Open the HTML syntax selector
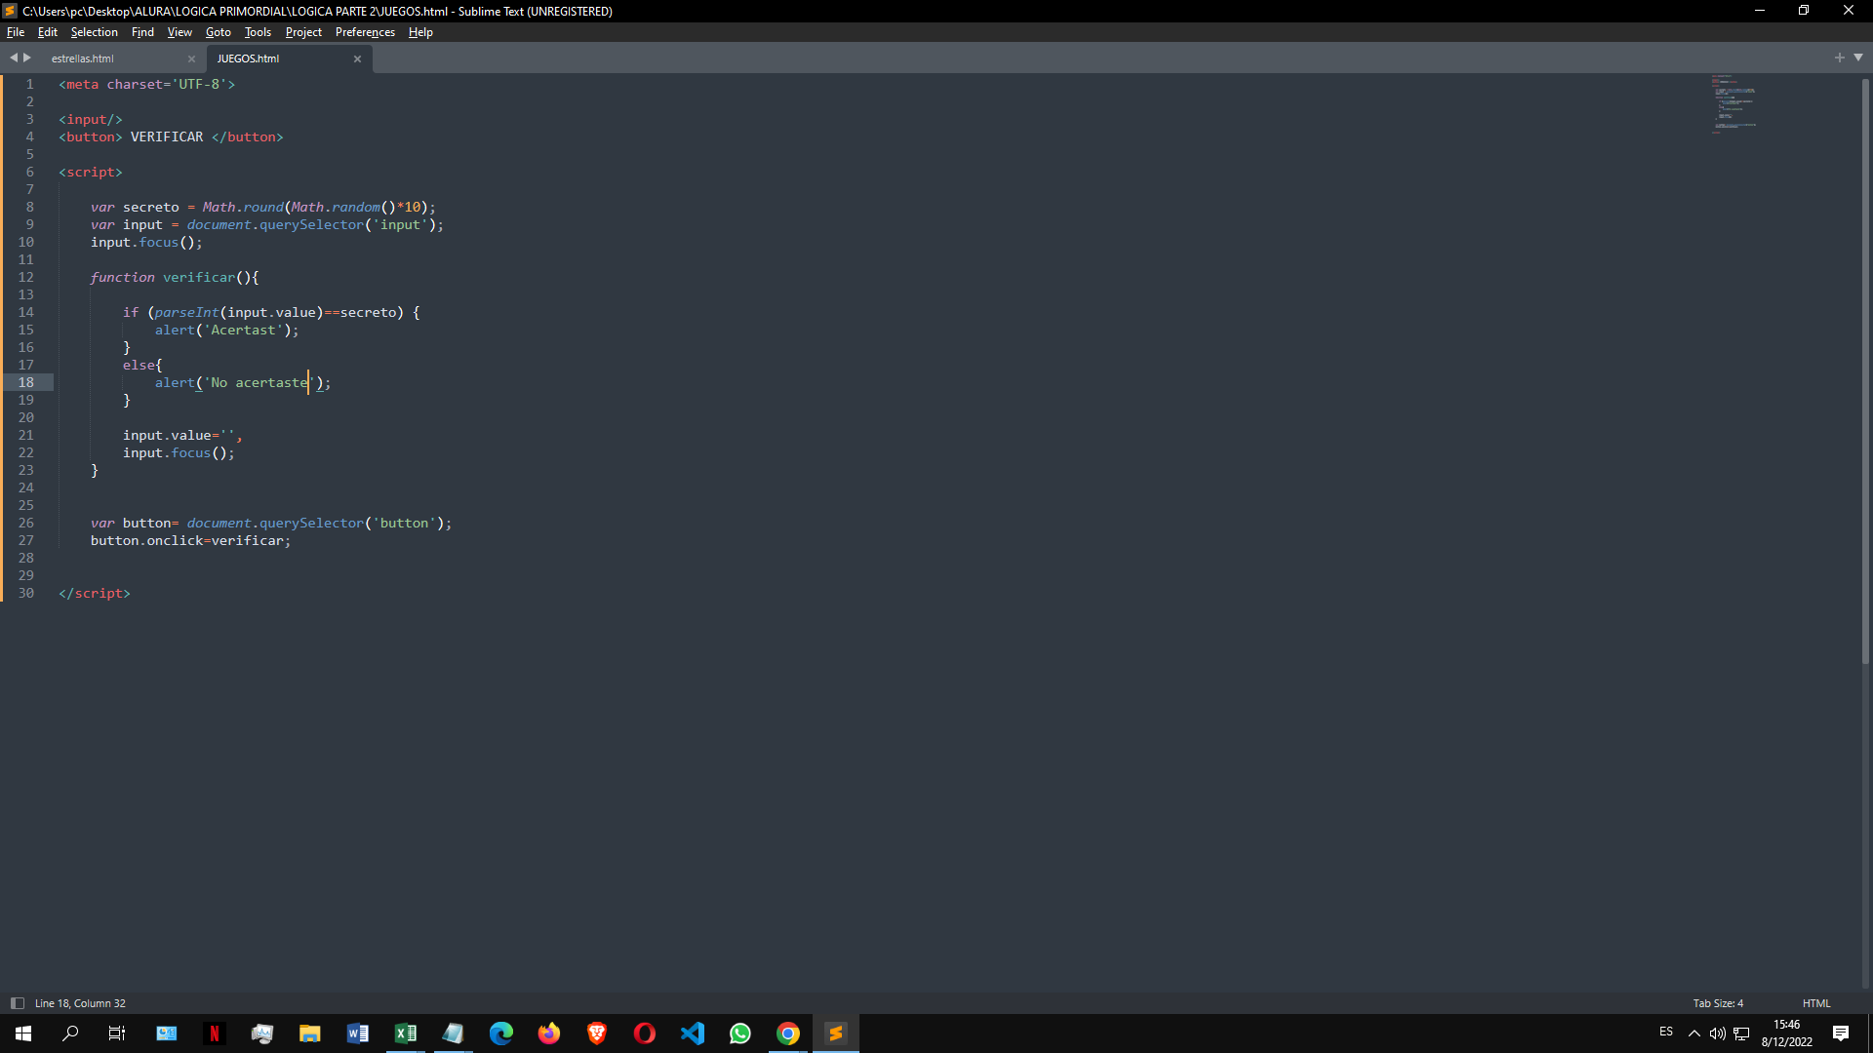 [1816, 1003]
